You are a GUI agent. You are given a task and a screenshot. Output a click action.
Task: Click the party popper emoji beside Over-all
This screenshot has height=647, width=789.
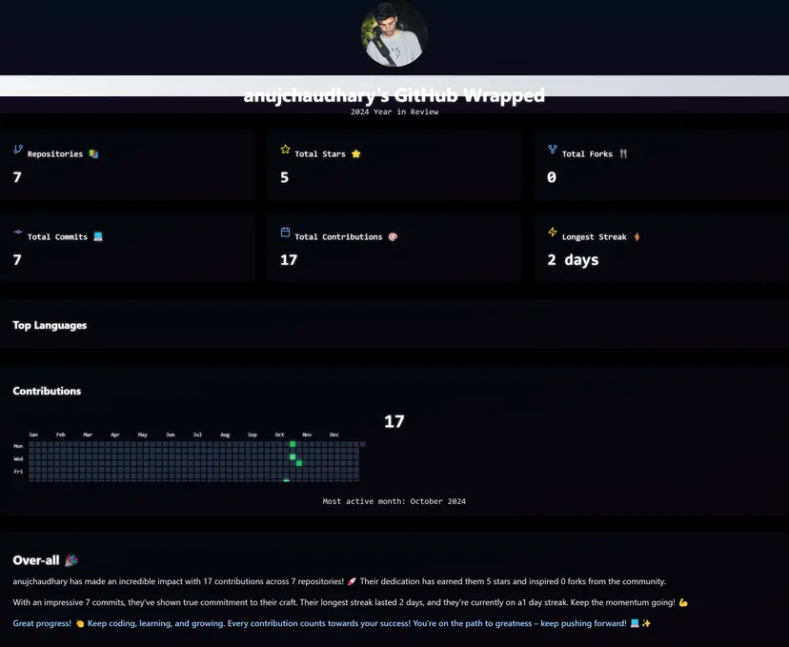tap(71, 560)
